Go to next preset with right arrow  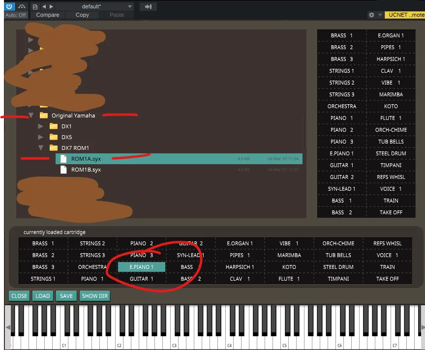coord(51,6)
